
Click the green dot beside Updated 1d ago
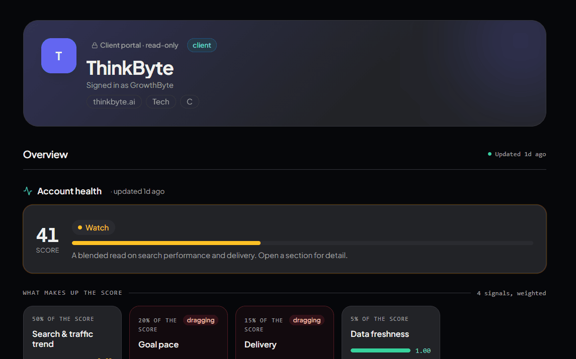click(489, 154)
